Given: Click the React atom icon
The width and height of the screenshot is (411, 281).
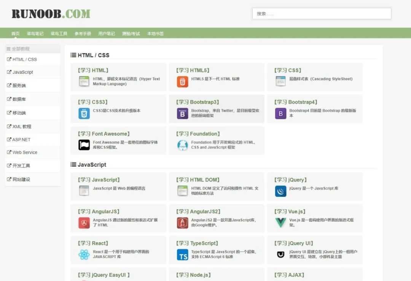Looking at the screenshot, I should coord(84,254).
